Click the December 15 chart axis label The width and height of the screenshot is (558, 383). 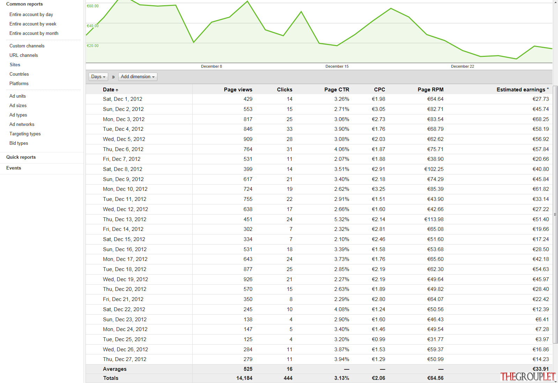point(337,66)
